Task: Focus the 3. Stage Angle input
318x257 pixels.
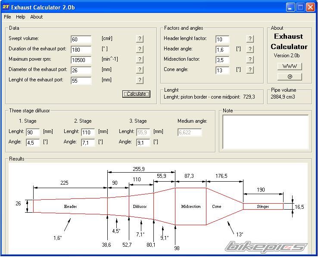Action: tap(143, 142)
